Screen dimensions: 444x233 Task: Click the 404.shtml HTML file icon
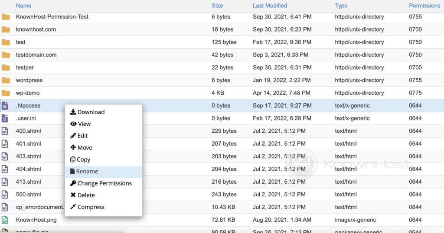click(5, 169)
